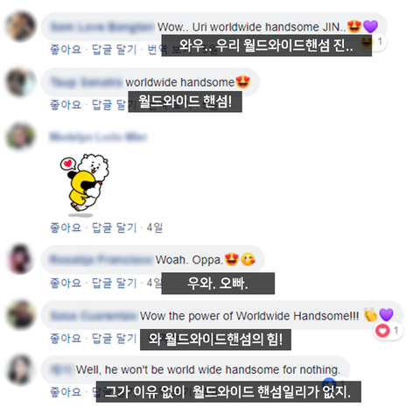This screenshot has height=407, width=420.
Task: Click the avatar of the sticker commenter
Action: pyautogui.click(x=20, y=137)
